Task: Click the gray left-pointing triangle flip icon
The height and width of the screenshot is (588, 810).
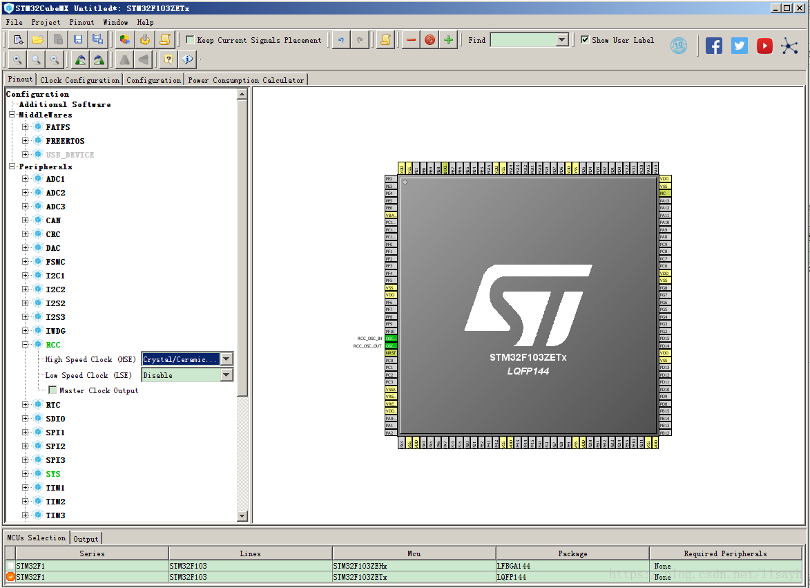Action: click(143, 60)
